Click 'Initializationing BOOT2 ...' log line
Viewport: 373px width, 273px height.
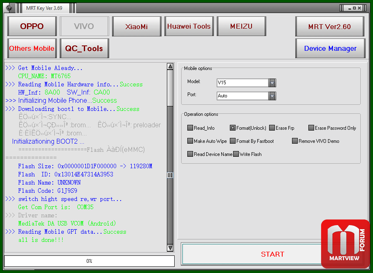(x=48, y=141)
